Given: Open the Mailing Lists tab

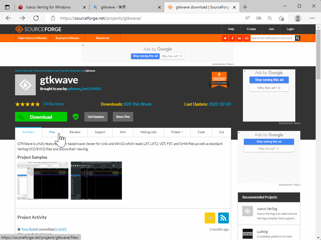Looking at the screenshot, I should [x=148, y=132].
